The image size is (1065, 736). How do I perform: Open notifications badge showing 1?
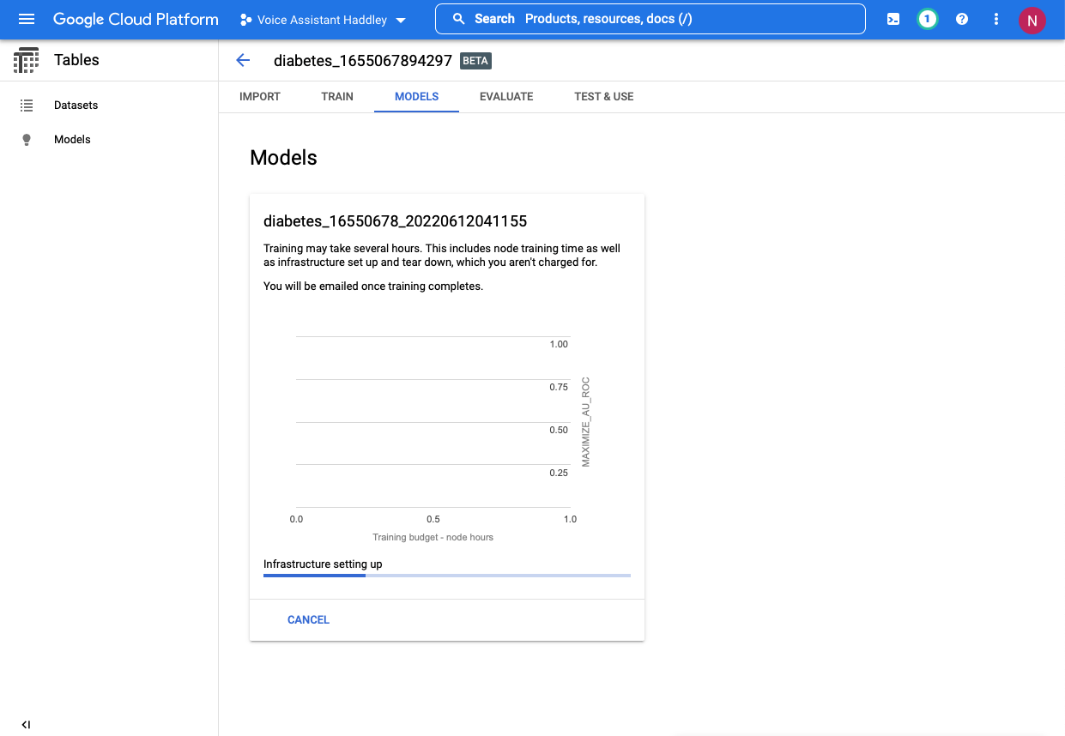[927, 19]
